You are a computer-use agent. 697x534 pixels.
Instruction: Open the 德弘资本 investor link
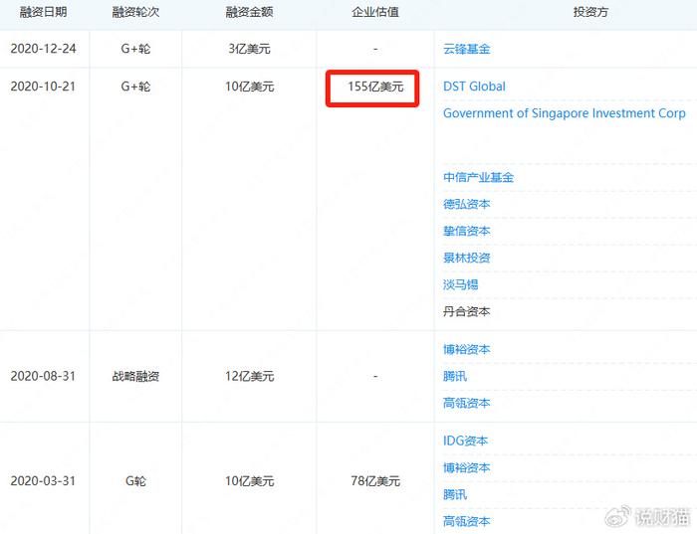point(466,204)
